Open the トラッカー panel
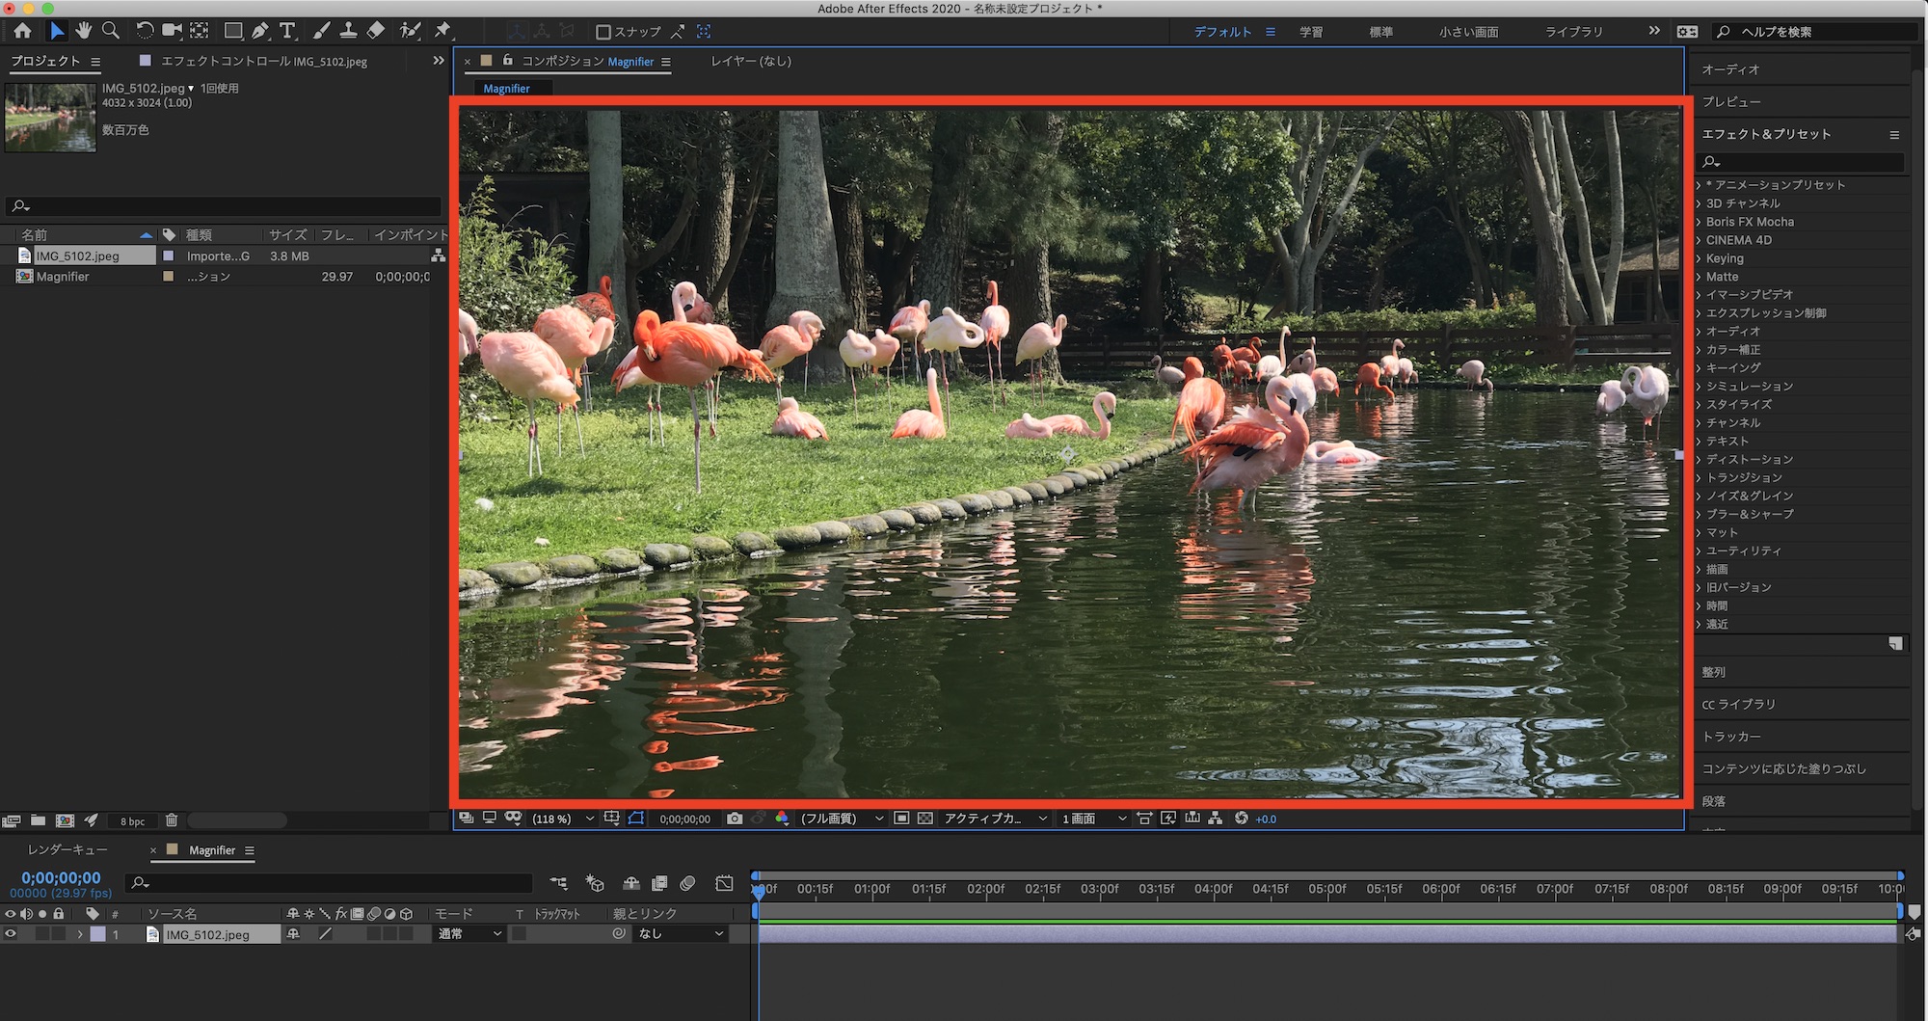Screen dimensions: 1928x1021 tap(1731, 737)
